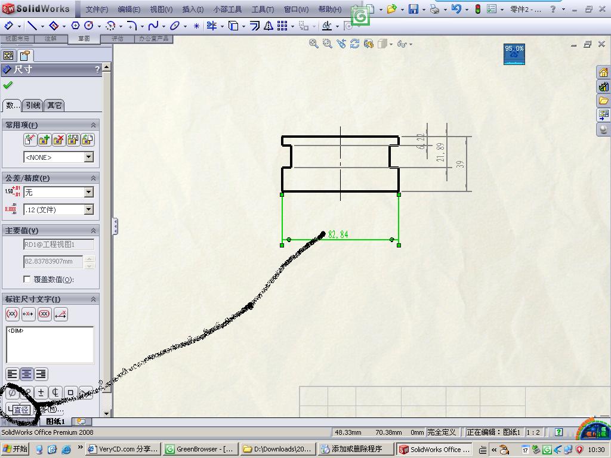Image resolution: width=611 pixels, height=458 pixels.
Task: Click the Print icon
Action: point(434,9)
